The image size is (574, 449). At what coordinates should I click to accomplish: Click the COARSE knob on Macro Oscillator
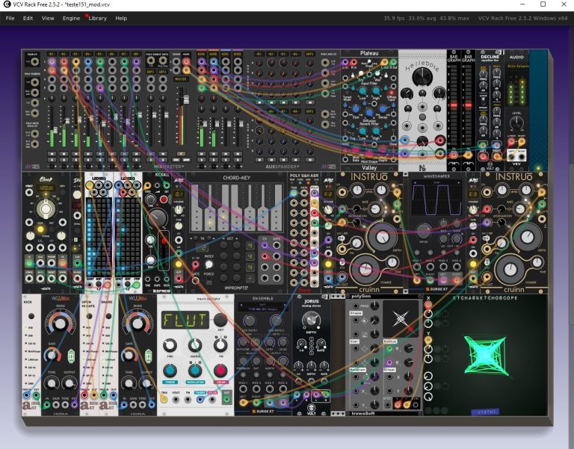[x=195, y=344]
